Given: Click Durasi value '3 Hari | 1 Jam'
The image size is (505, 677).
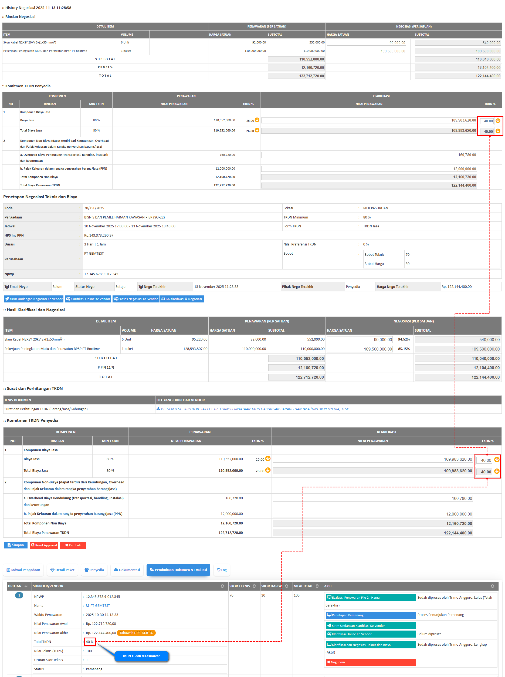Looking at the screenshot, I should coord(95,244).
